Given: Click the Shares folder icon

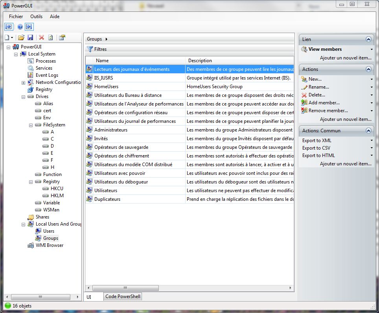Looking at the screenshot, I should click(31, 217).
